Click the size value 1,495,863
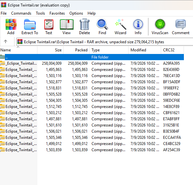Screen dimensions: 193x185 click(x=54, y=70)
